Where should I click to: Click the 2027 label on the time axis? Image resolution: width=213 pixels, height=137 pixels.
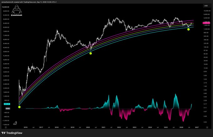pyautogui.click(x=197, y=127)
